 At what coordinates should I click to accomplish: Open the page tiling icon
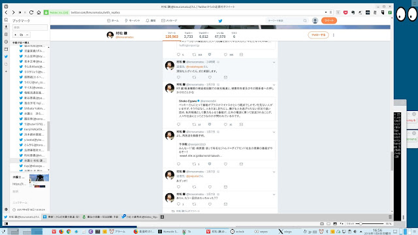click(329, 224)
